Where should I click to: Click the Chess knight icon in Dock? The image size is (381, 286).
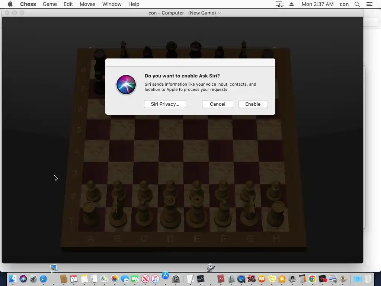343,279
